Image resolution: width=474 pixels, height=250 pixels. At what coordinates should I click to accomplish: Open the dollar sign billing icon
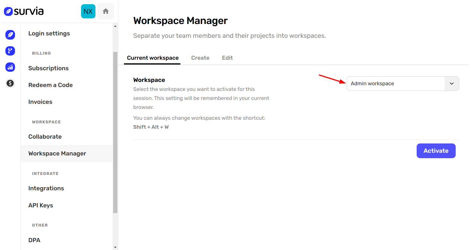pos(10,83)
